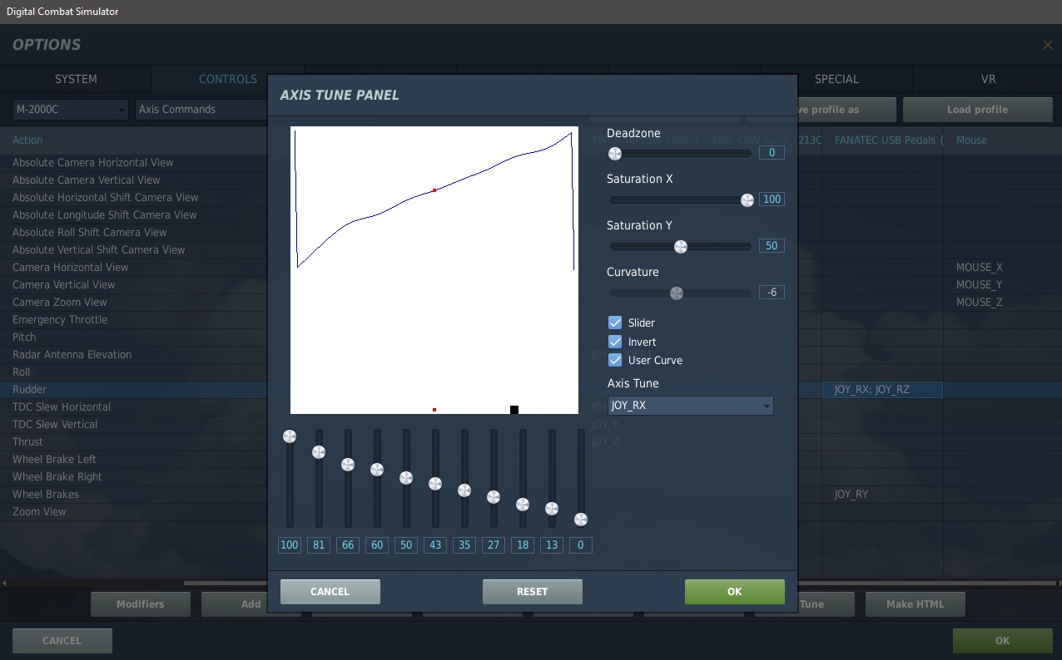Click the Saturation Y slider handle

click(681, 247)
